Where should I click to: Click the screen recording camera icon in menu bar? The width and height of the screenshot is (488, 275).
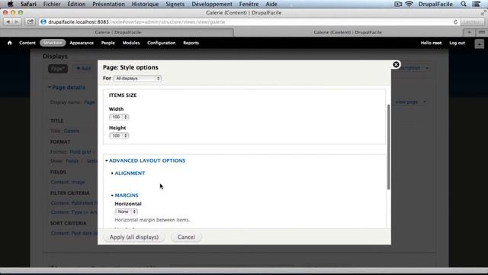[x=398, y=4]
